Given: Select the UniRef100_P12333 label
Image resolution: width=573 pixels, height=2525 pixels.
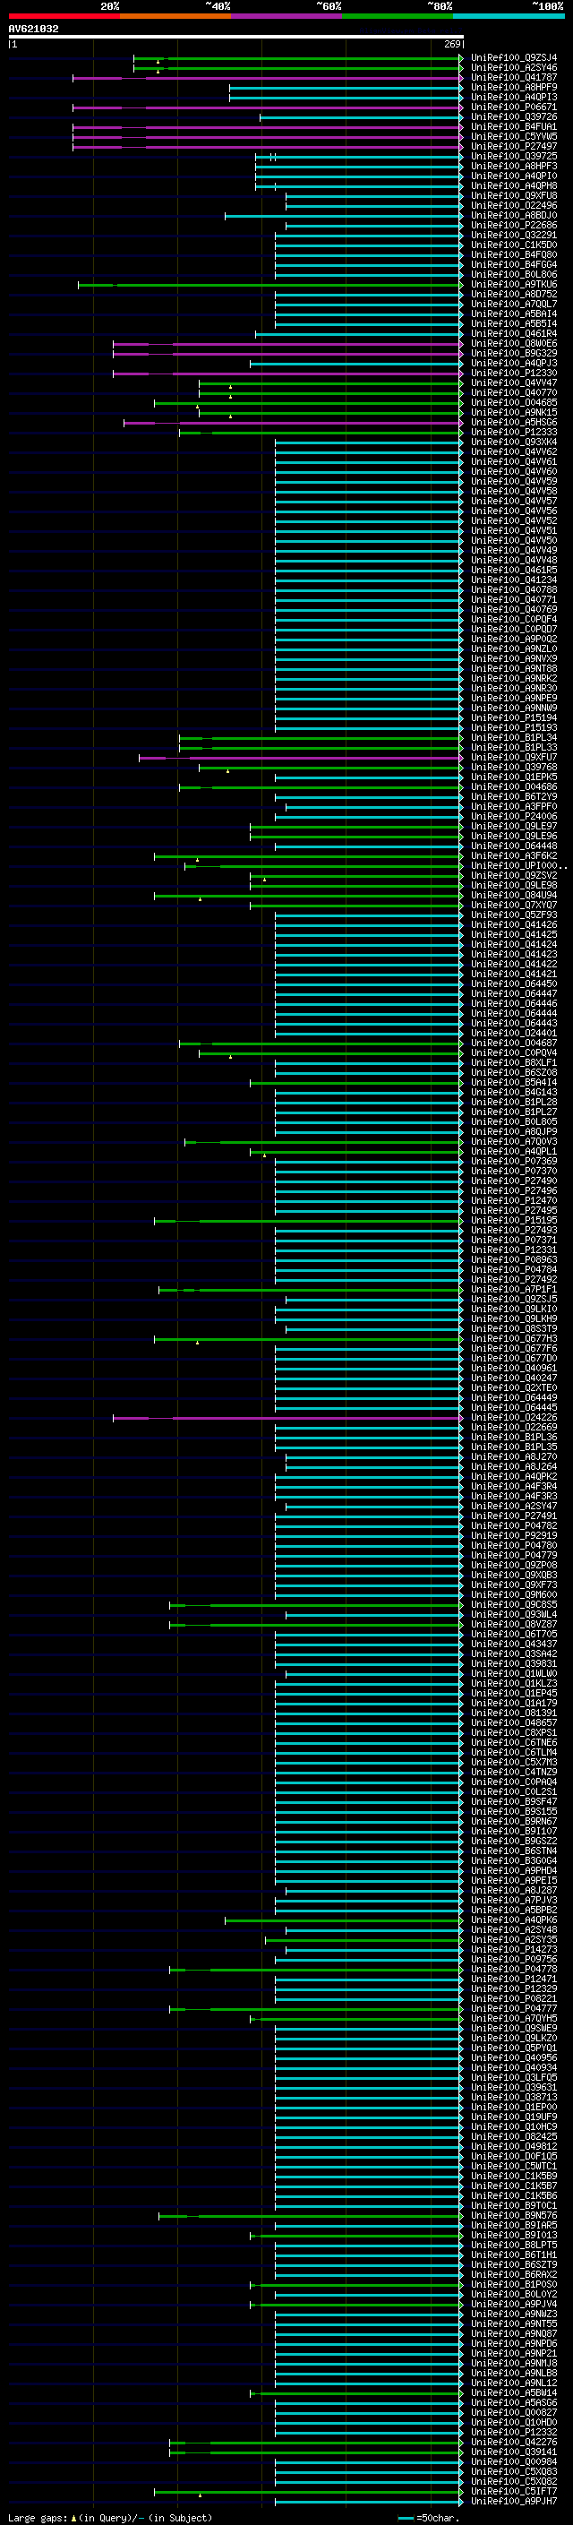Looking at the screenshot, I should pos(513,433).
